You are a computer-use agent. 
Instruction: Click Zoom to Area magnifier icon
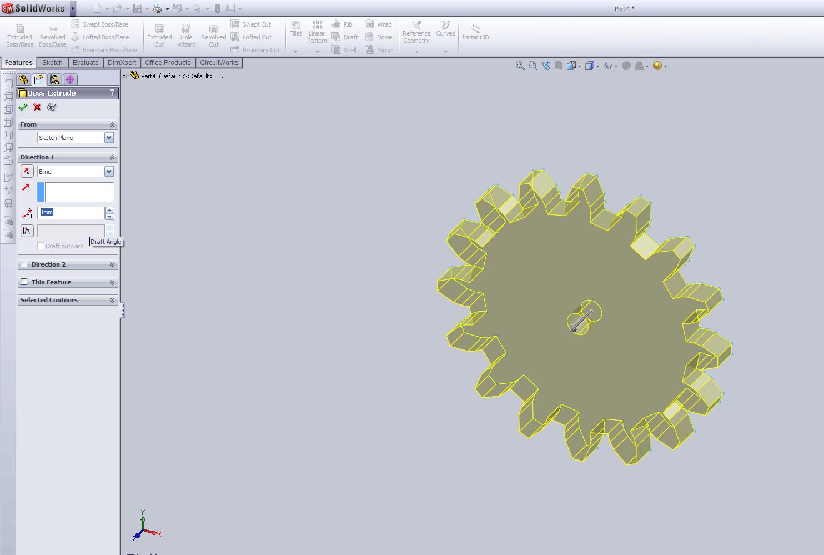[533, 66]
